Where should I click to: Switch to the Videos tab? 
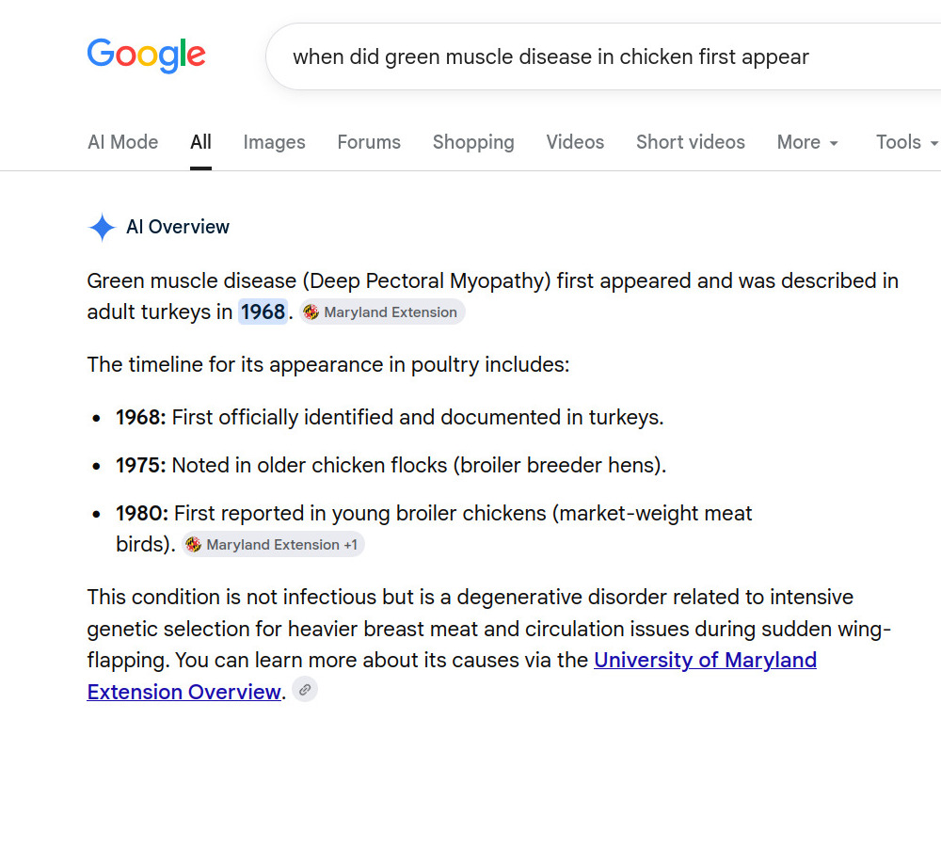(x=575, y=142)
